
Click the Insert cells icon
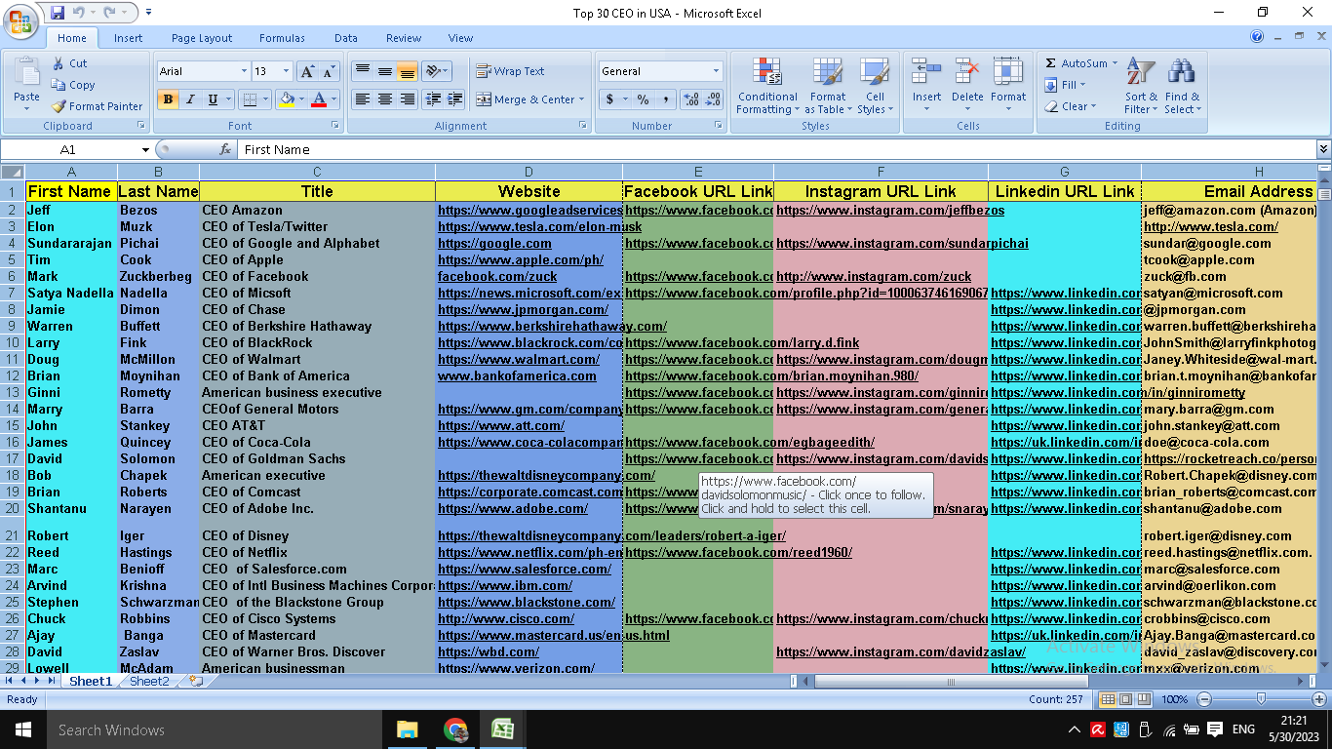click(x=926, y=73)
